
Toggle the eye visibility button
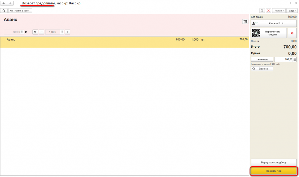tap(35, 32)
